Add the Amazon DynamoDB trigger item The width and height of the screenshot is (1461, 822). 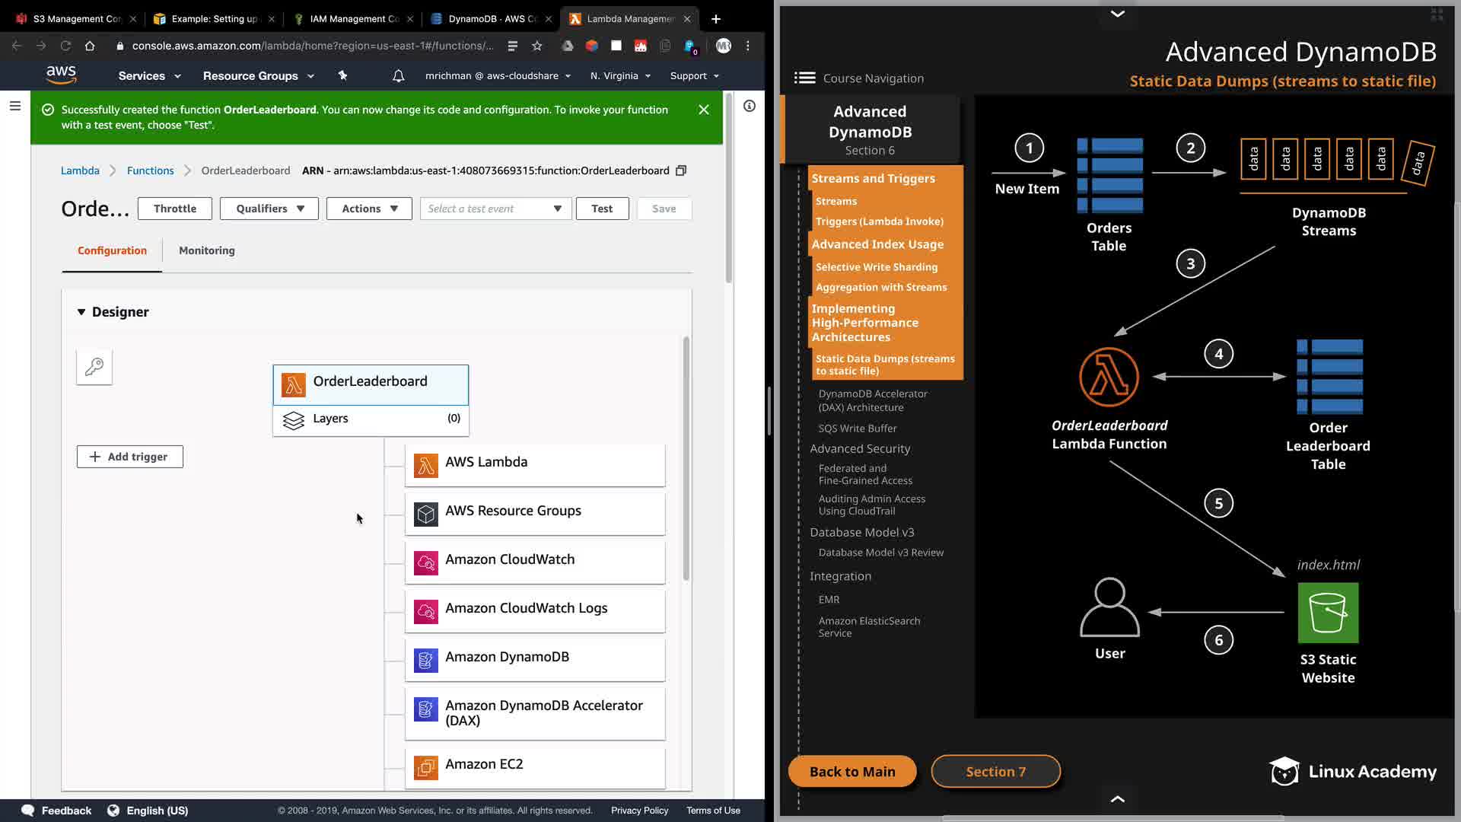(535, 658)
